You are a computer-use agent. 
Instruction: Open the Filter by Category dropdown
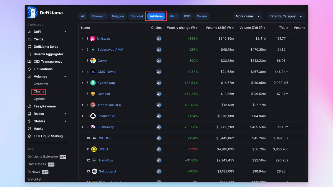click(x=286, y=16)
